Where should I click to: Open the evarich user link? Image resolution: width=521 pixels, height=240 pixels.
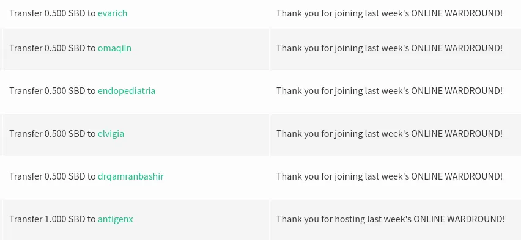click(113, 13)
